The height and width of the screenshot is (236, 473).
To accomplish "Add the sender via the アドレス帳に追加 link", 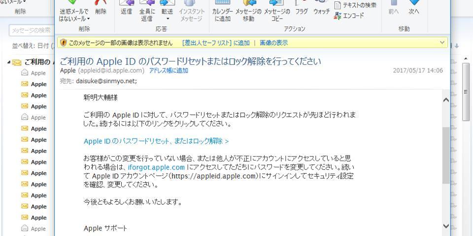I will (169, 71).
